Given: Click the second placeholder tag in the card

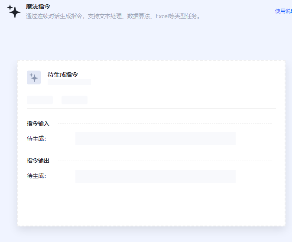Looking at the screenshot, I should [75, 100].
